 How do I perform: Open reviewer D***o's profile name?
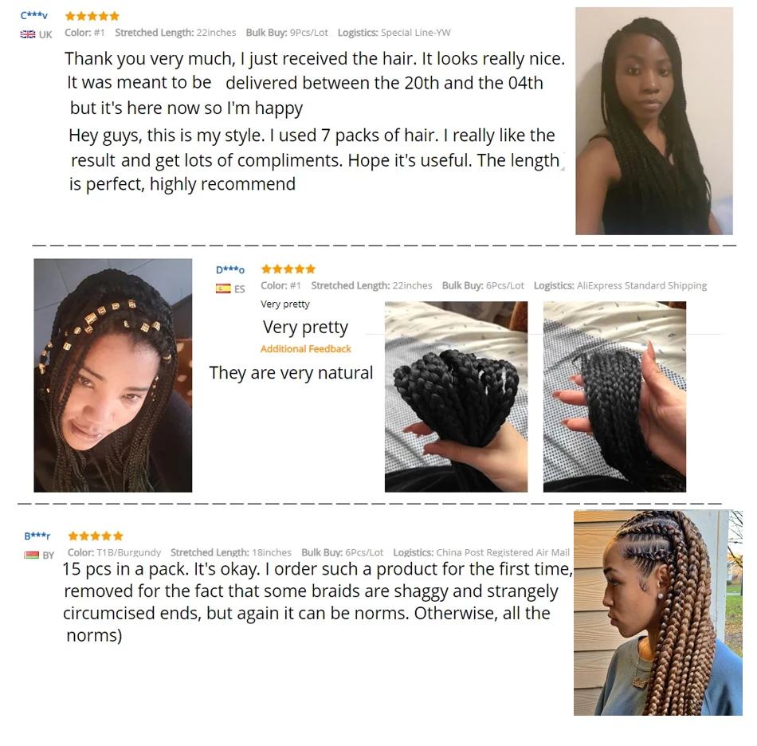tap(229, 269)
